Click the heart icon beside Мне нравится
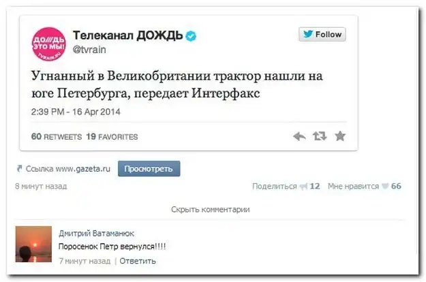426x282 pixels. (x=385, y=185)
